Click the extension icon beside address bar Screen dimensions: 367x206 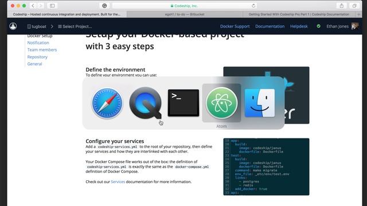[104, 6]
